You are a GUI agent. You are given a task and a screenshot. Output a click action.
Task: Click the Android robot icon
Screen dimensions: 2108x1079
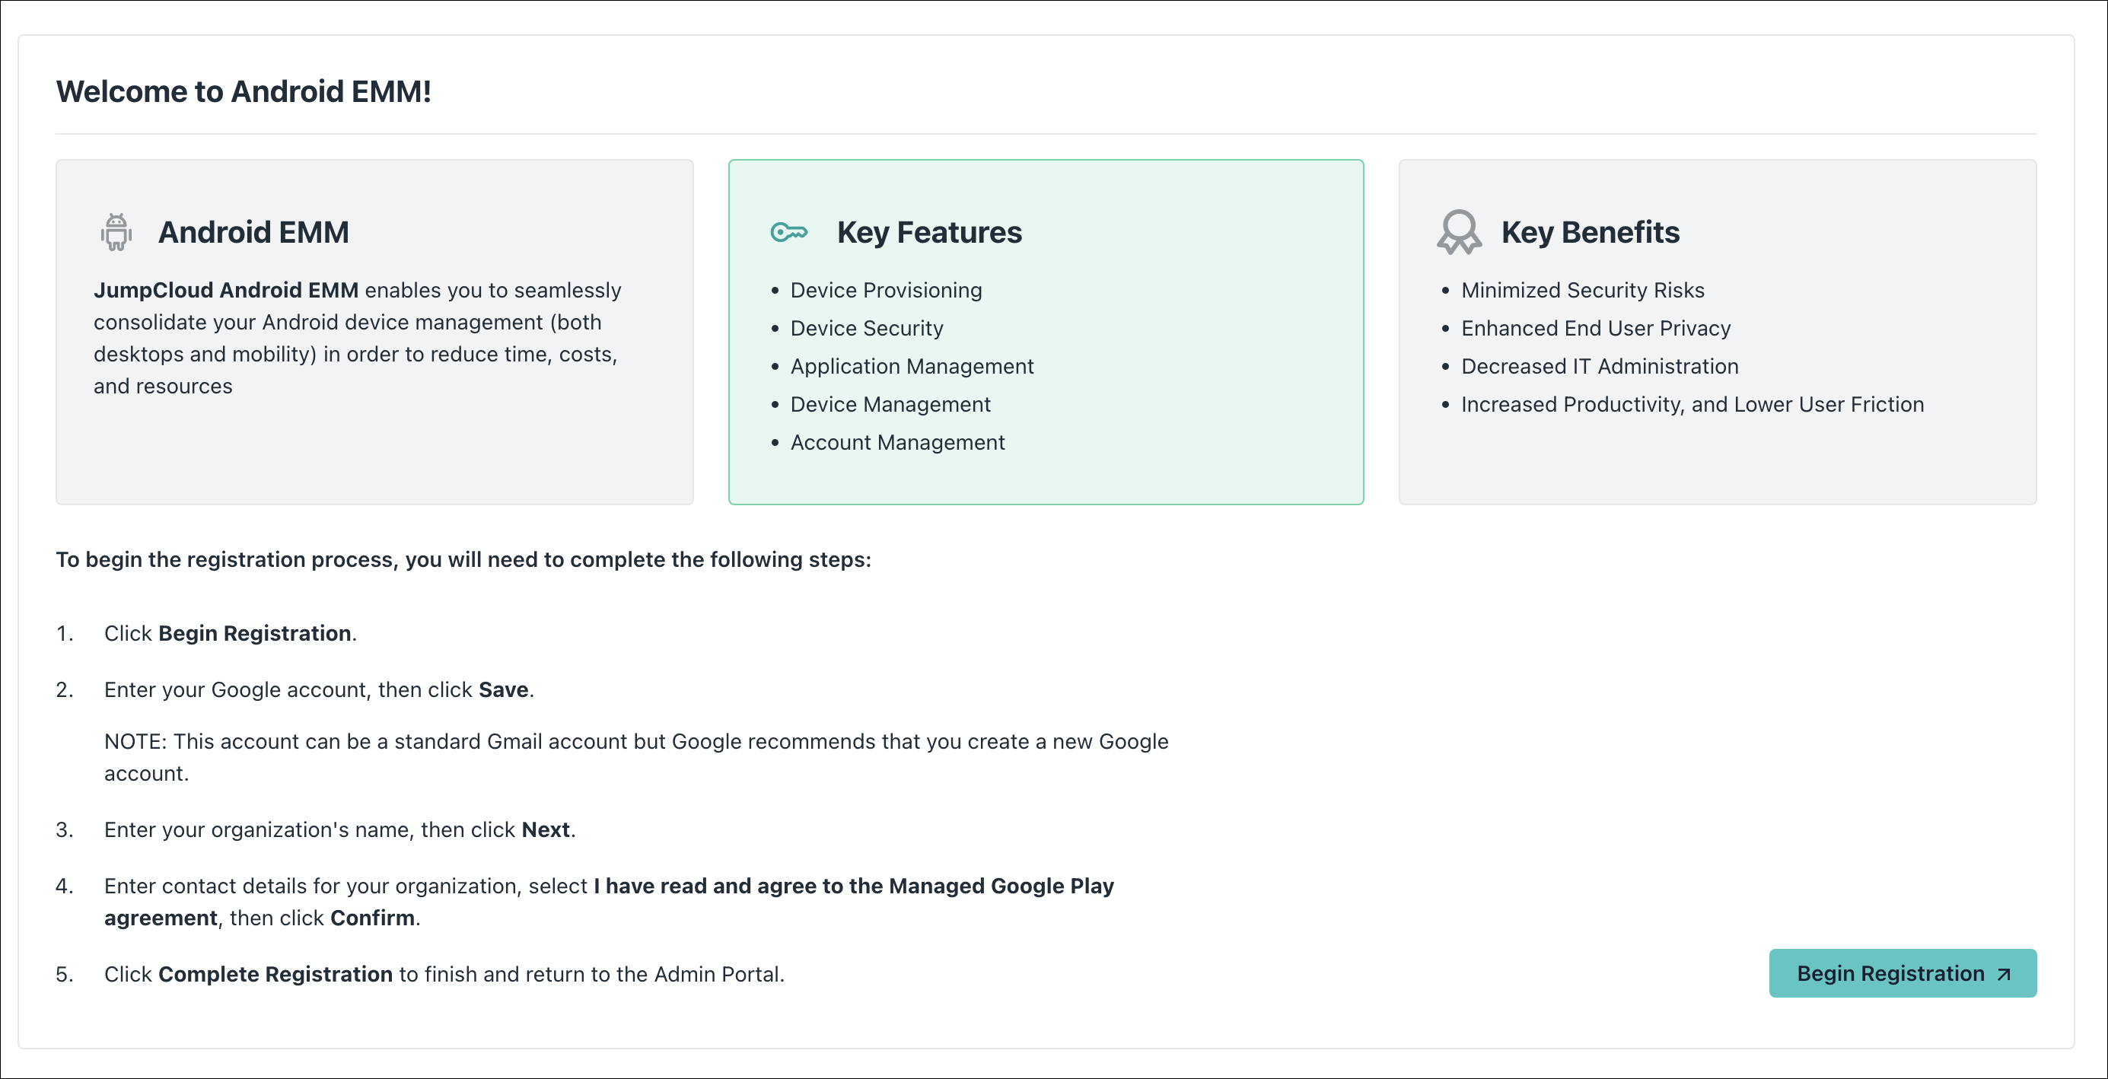point(116,232)
